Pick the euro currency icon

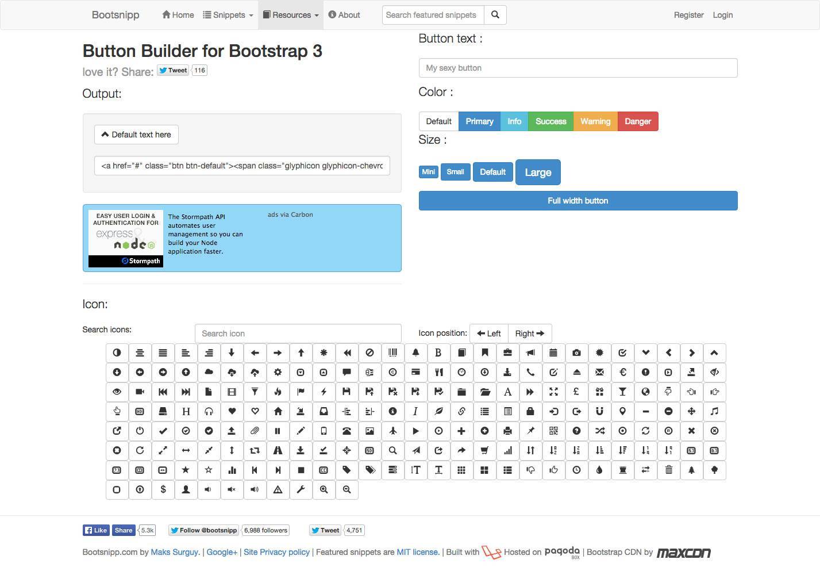tap(622, 372)
